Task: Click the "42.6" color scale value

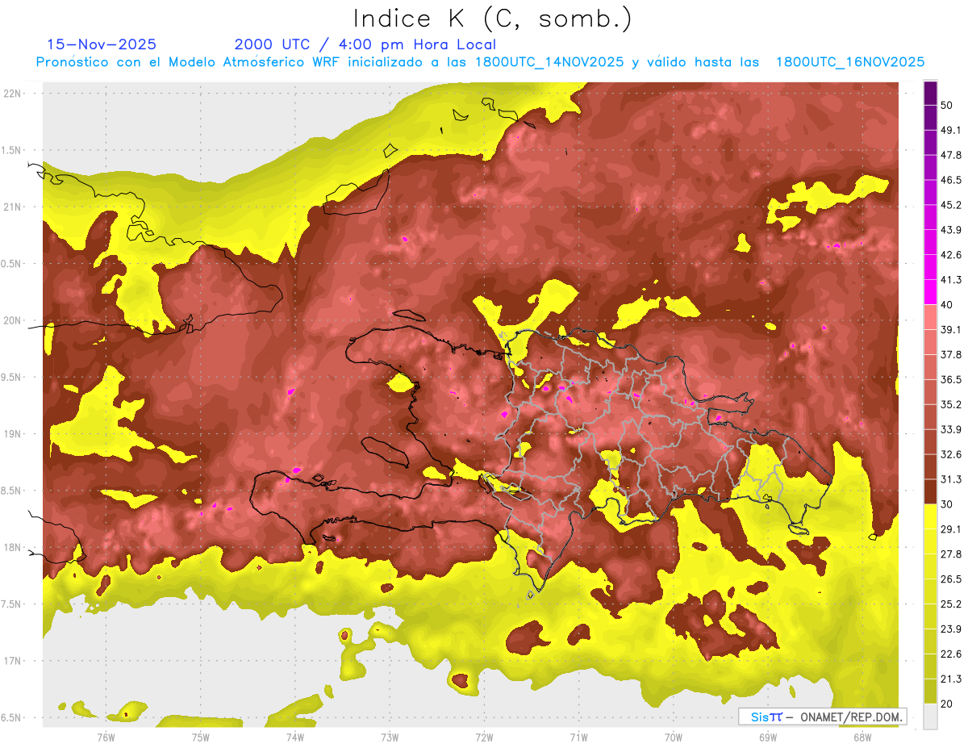Action: pos(951,255)
